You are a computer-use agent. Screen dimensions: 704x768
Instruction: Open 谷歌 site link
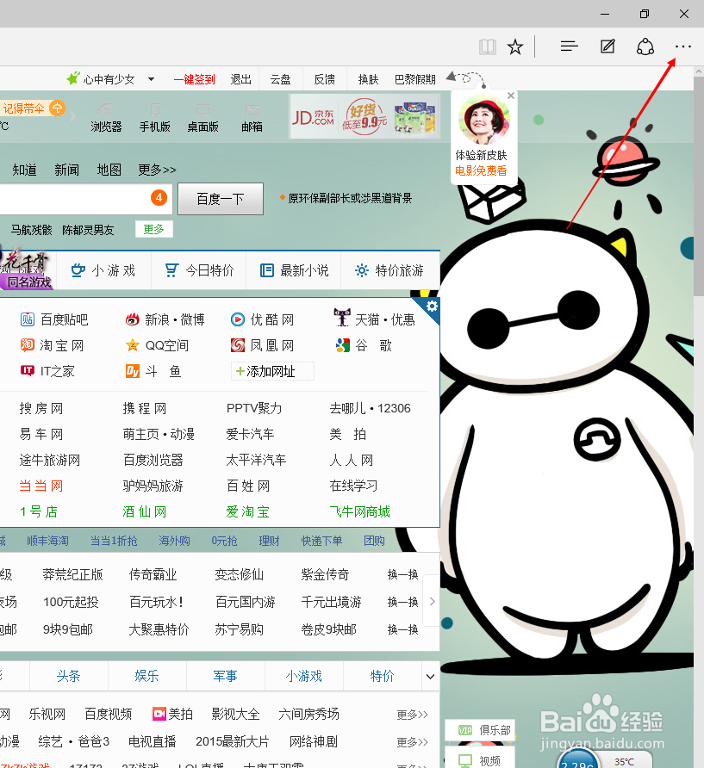[x=364, y=345]
